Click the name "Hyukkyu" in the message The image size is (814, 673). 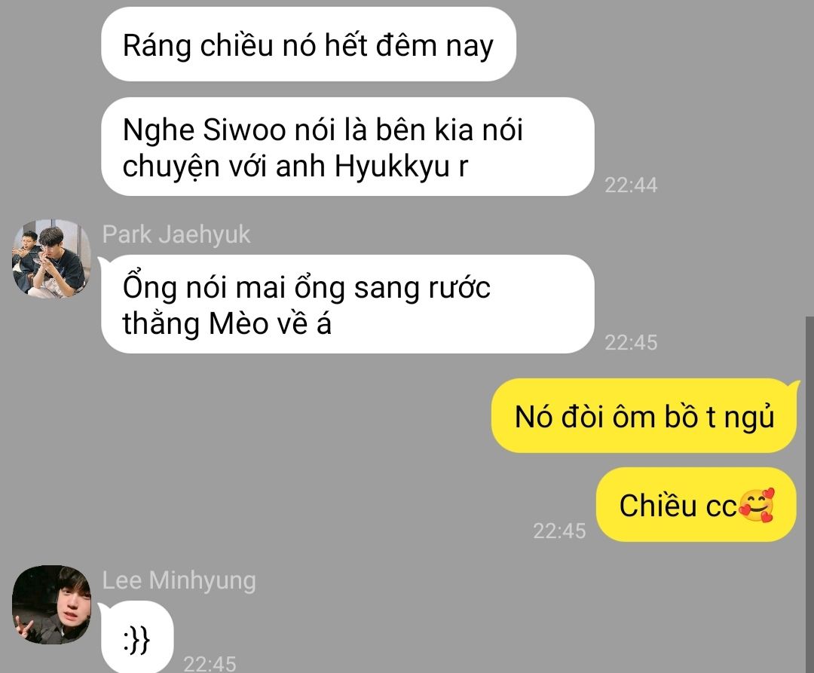click(x=392, y=167)
